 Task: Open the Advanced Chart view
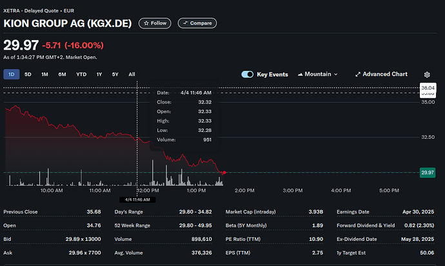tap(381, 74)
